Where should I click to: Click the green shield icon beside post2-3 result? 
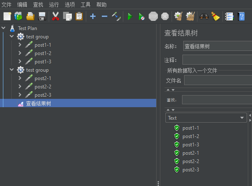point(177,170)
